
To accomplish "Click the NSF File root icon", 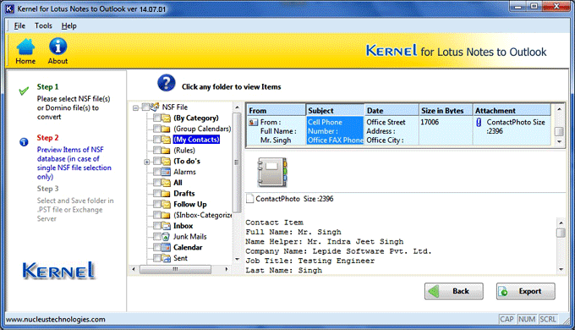I will (155, 107).
